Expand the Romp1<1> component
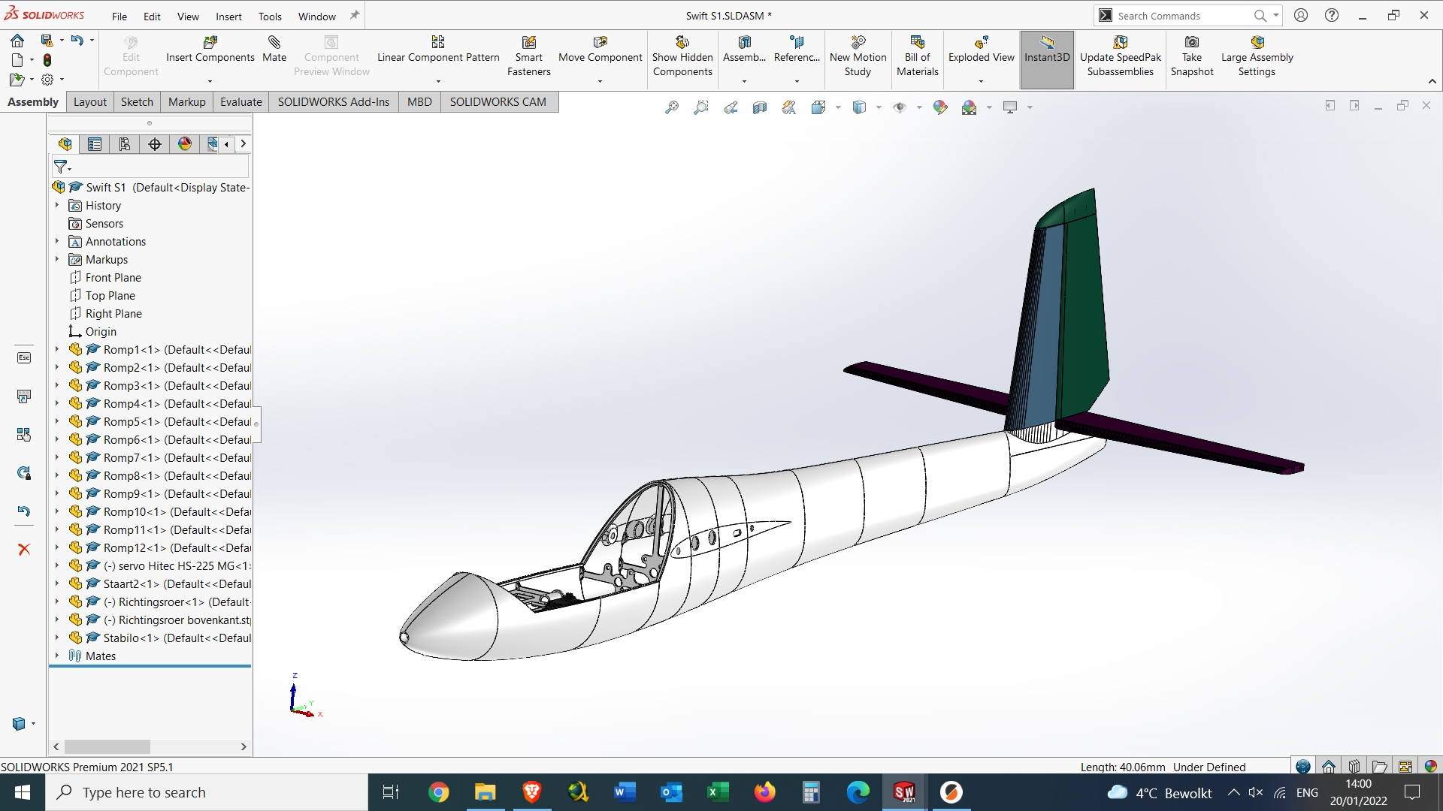1443x811 pixels. [x=58, y=349]
